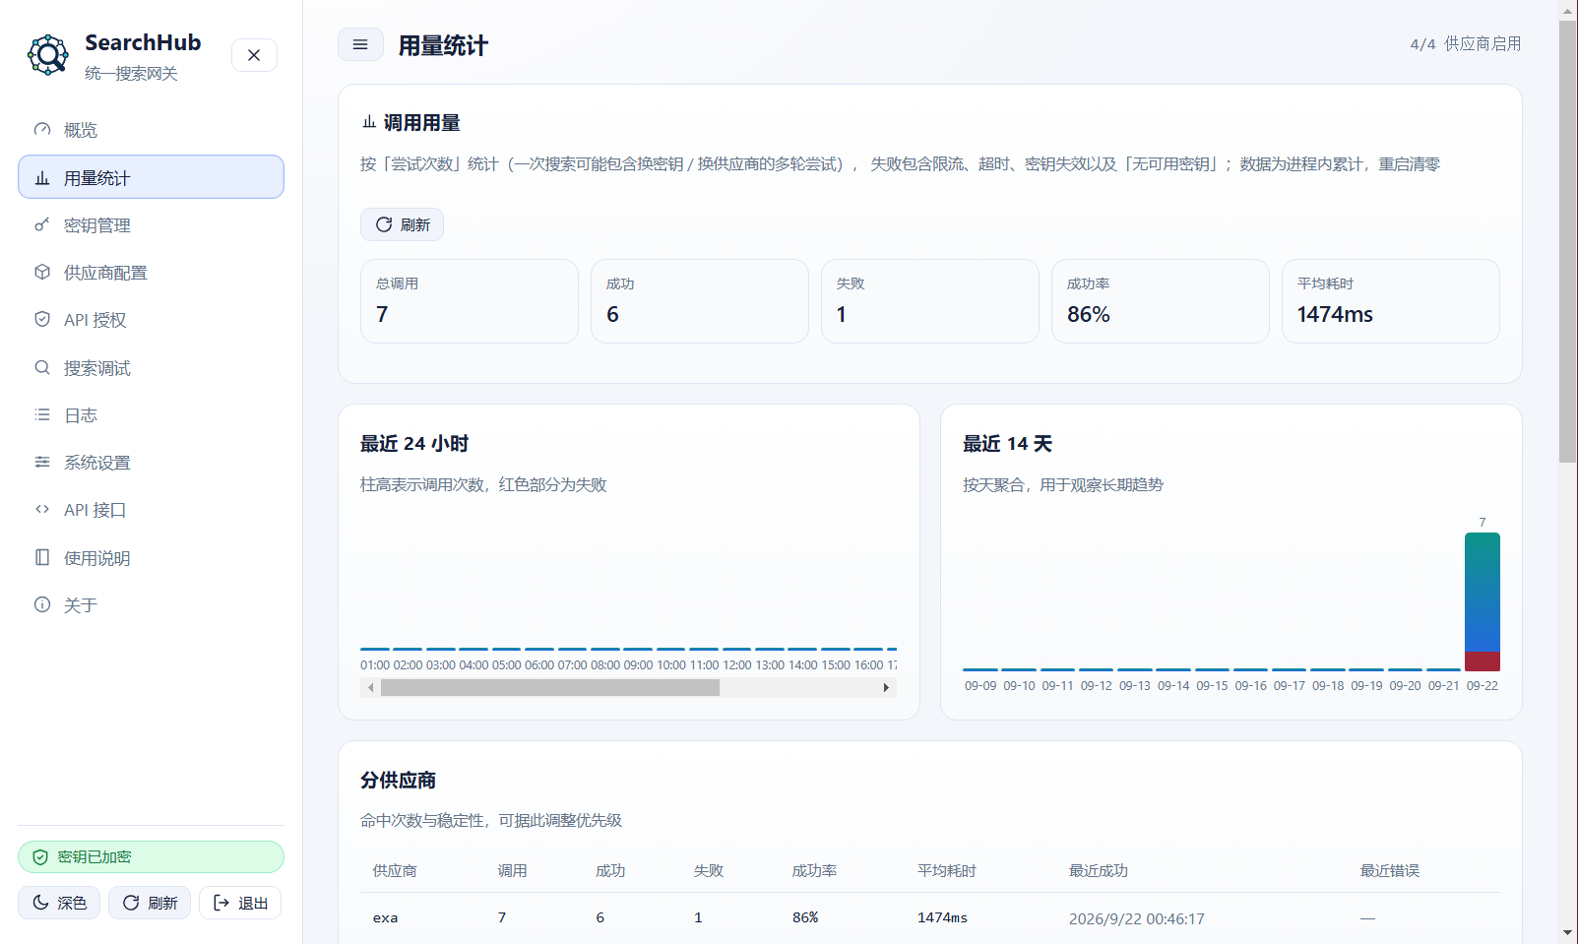This screenshot has height=944, width=1578.
Task: Click the 成功 stat card
Action: (700, 301)
